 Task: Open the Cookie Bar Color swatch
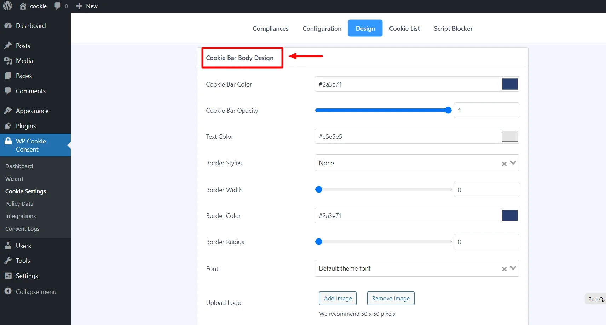510,84
